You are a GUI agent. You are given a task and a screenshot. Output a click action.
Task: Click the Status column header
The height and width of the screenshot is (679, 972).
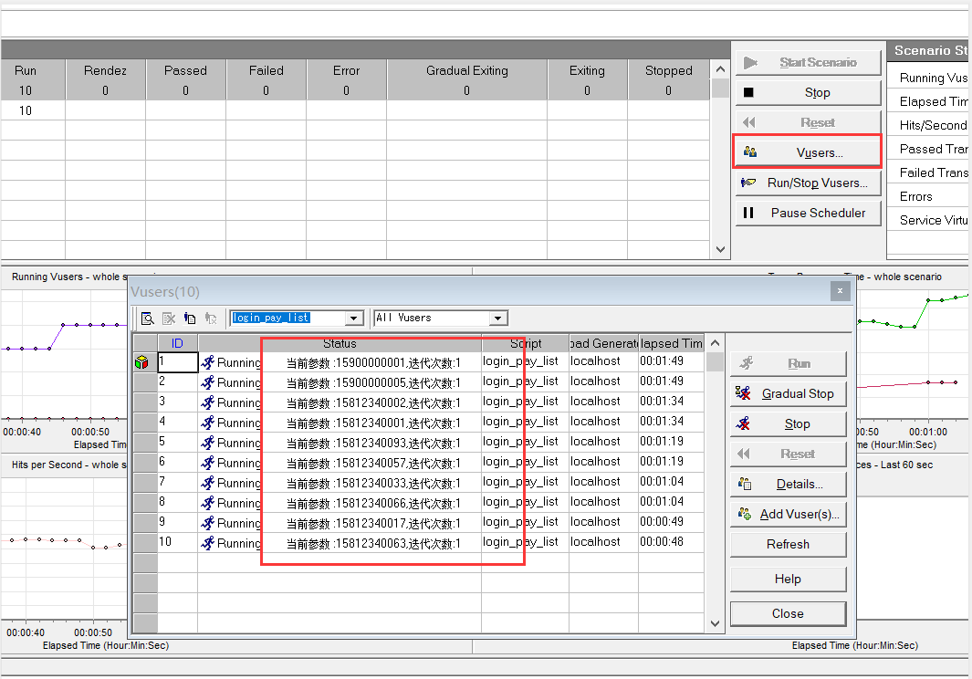click(x=340, y=343)
